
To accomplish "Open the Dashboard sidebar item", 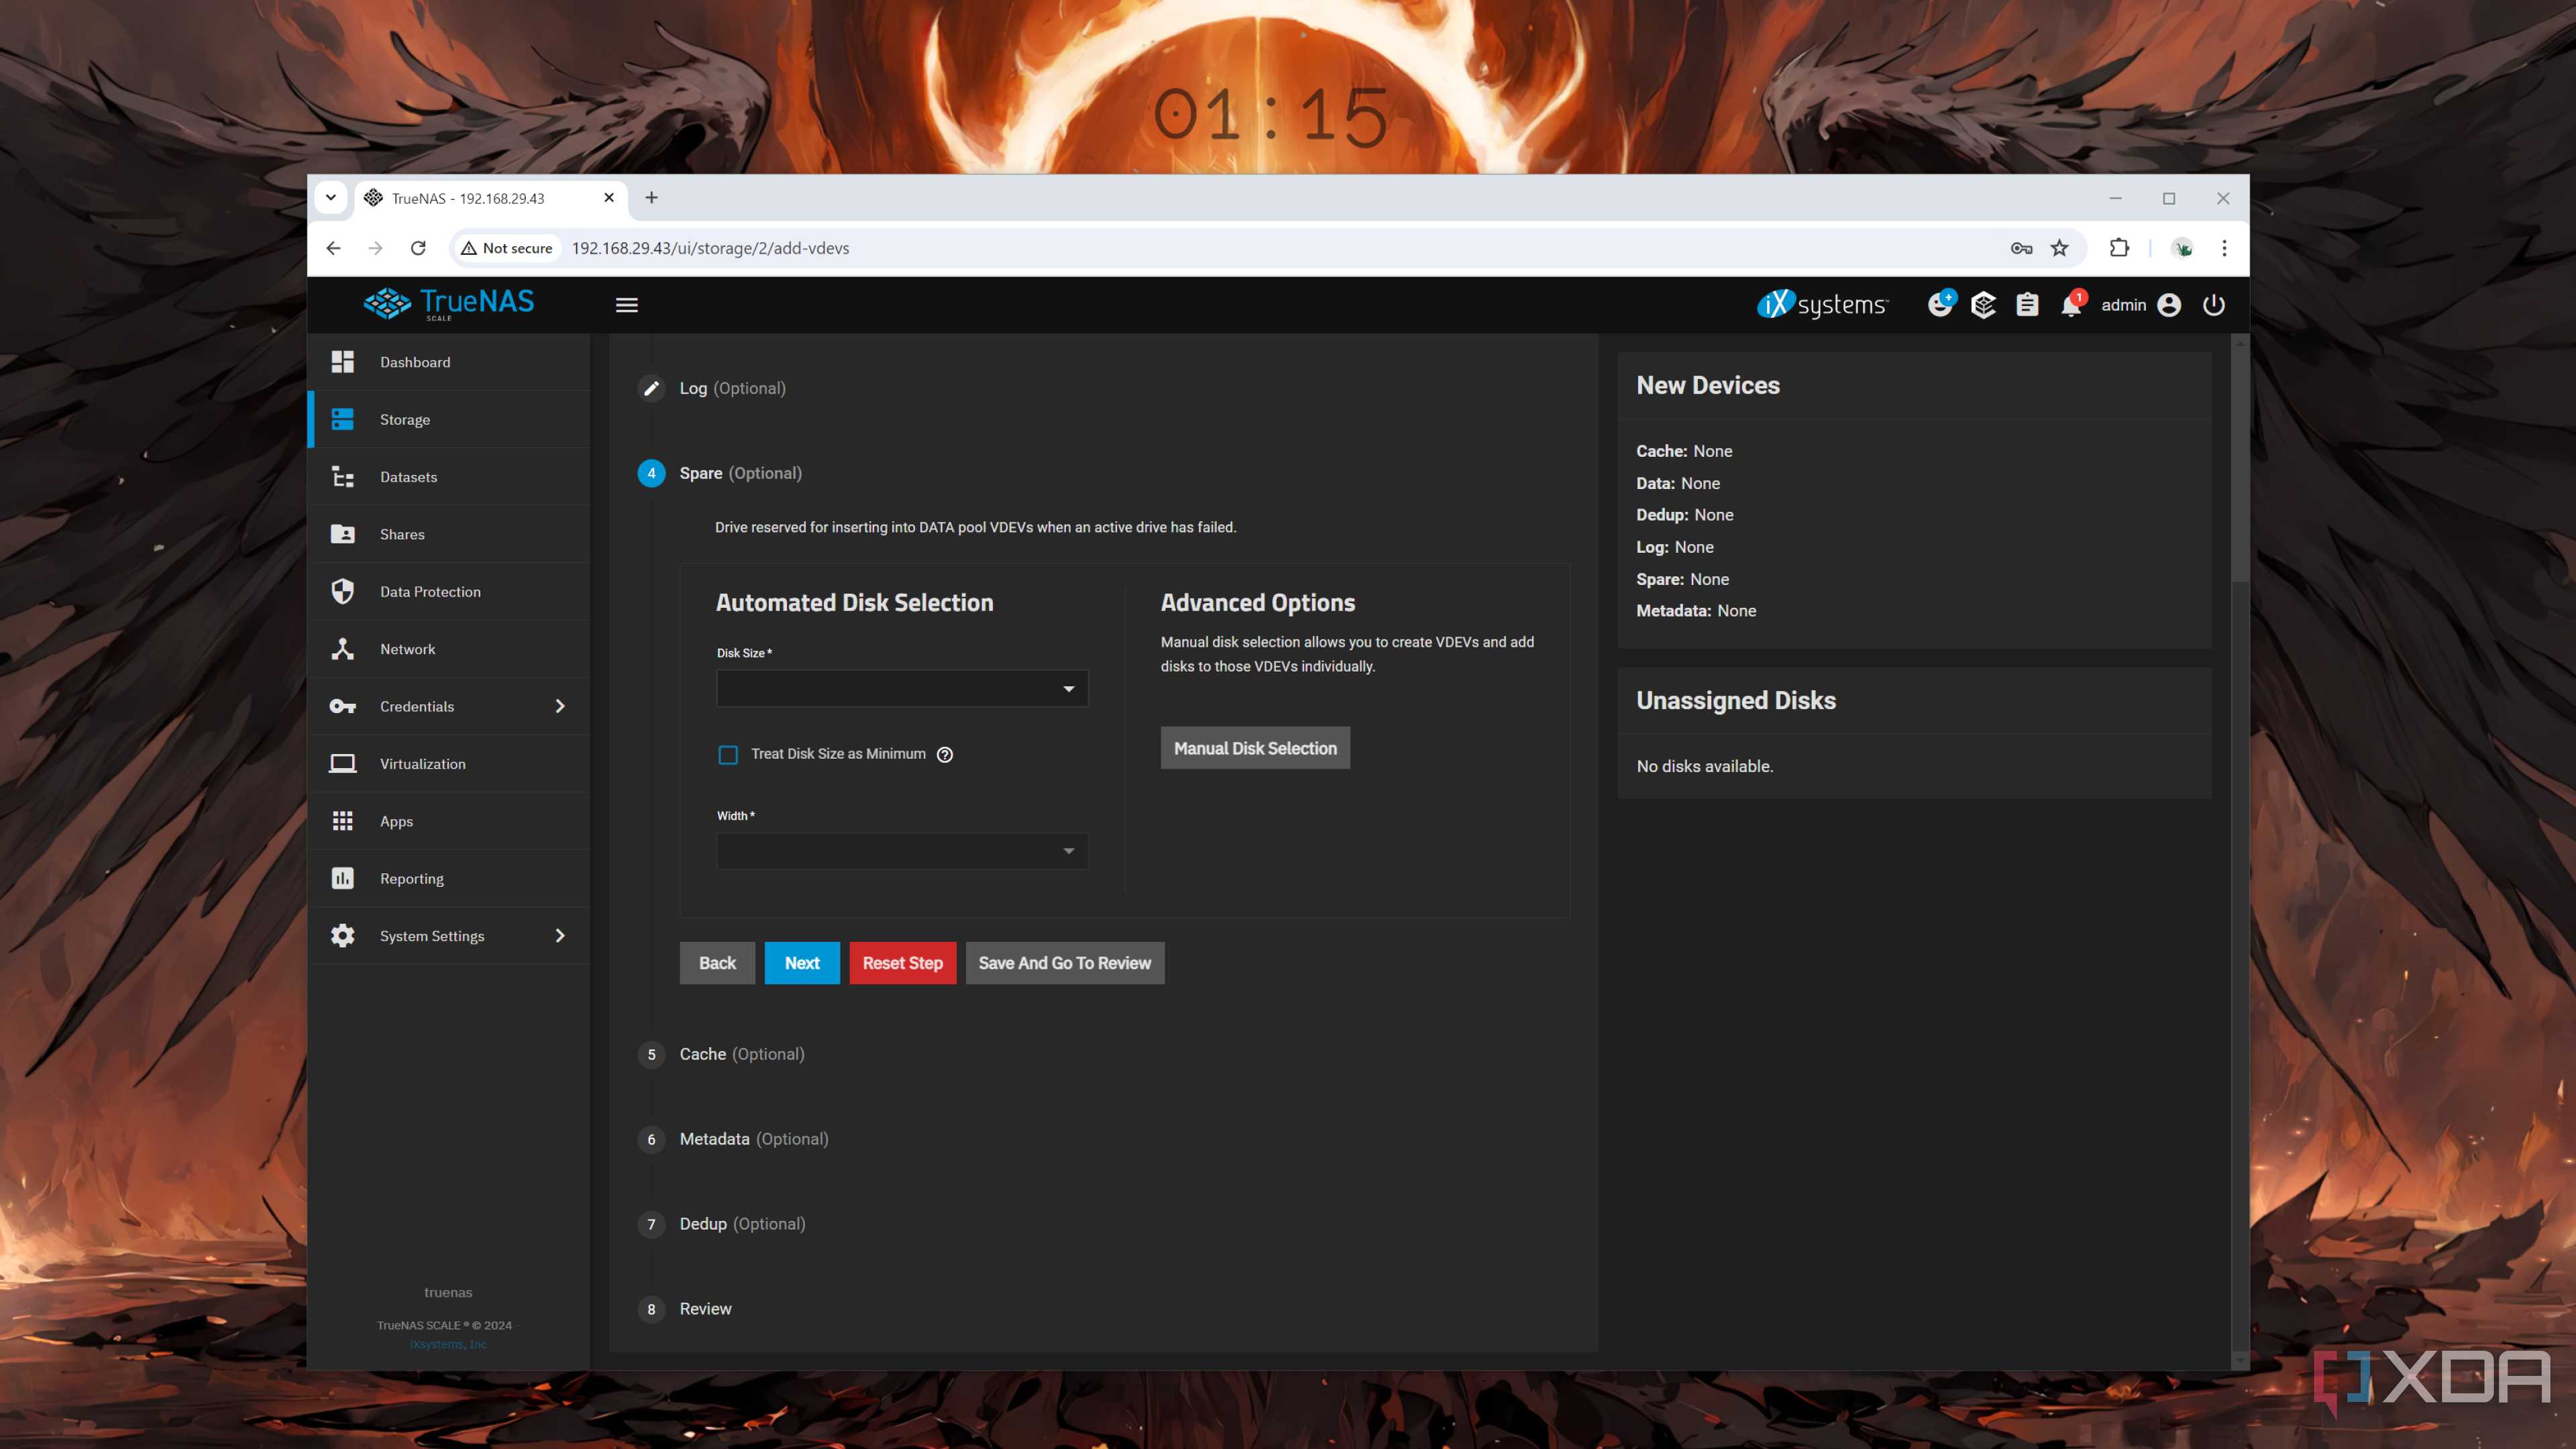I will click(449, 362).
